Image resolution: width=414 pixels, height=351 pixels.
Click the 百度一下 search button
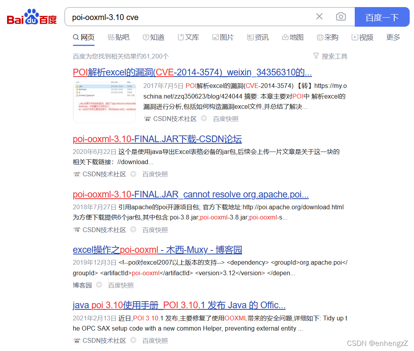[x=382, y=17]
